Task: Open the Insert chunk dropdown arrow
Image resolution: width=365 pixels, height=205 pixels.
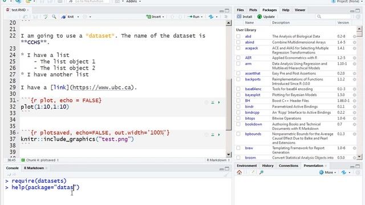Action: tap(163, 17)
